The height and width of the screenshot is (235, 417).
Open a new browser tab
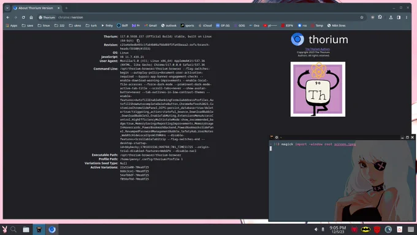pyautogui.click(x=66, y=8)
